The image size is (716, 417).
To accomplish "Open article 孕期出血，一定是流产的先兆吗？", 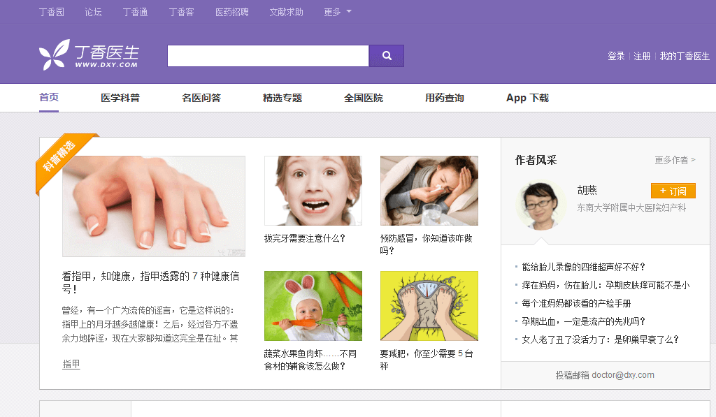I will pos(583,321).
